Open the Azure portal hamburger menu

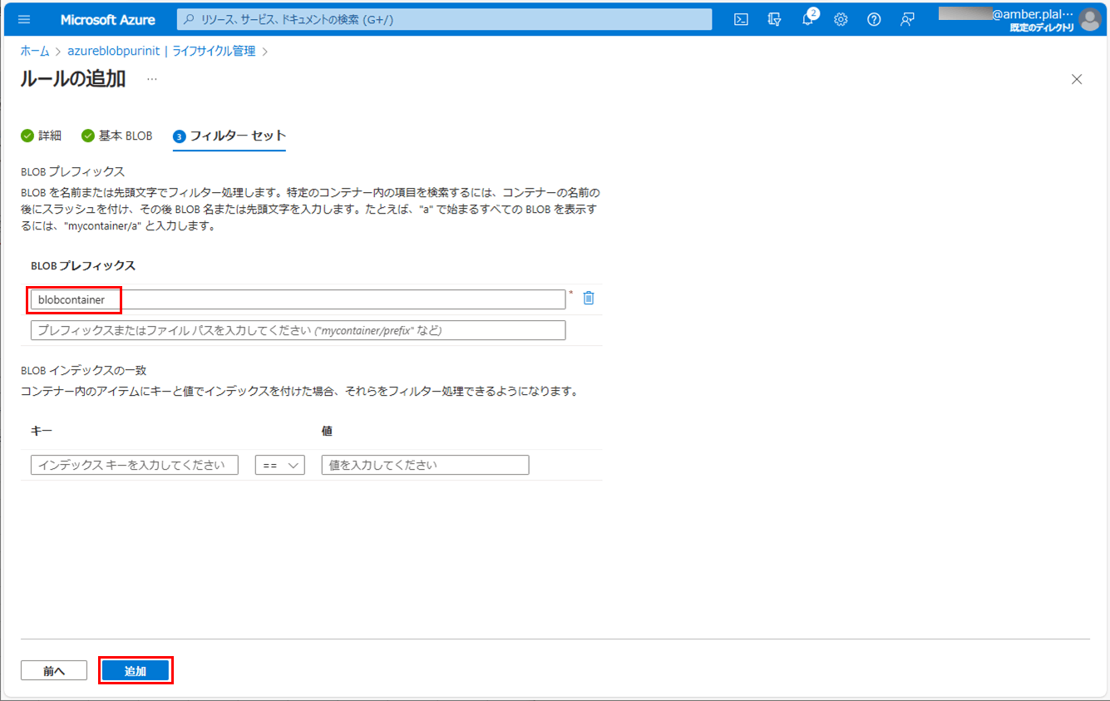coord(23,19)
